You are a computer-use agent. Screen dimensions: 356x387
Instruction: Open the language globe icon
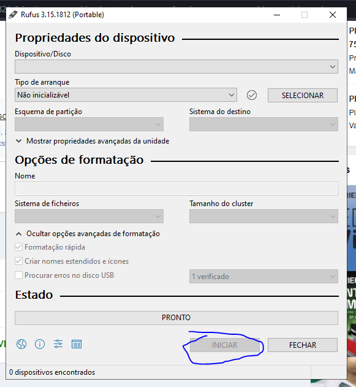pos(21,344)
